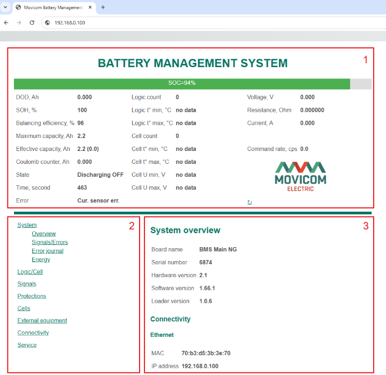Viewport: 386px width, 375px height.
Task: Open the Cells link
Action: tap(24, 308)
